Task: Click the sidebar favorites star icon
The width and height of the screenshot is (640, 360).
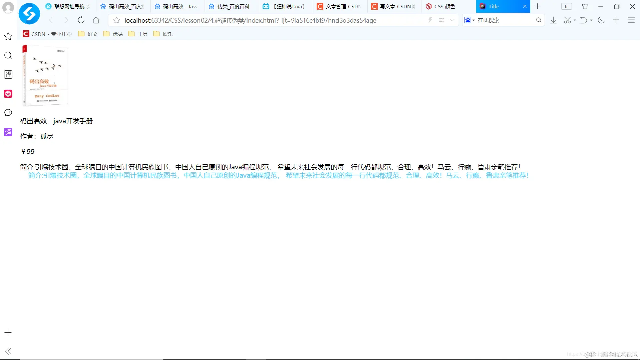Action: coord(8,36)
